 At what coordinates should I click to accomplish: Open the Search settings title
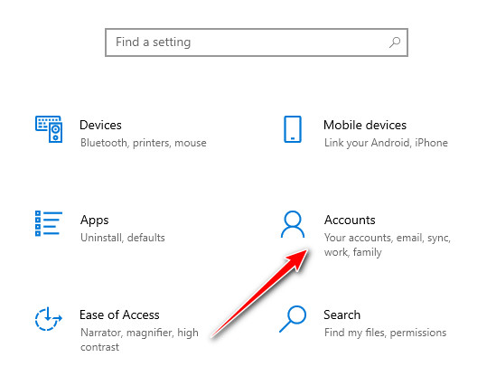(x=342, y=315)
